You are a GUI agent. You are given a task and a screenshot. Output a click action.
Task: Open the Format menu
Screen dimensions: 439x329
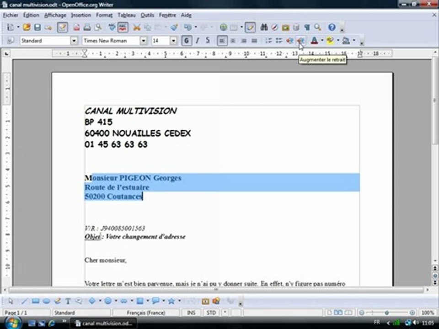pyautogui.click(x=104, y=15)
